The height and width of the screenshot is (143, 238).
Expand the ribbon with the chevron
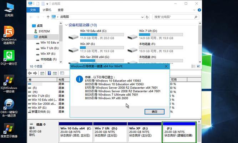point(194,10)
